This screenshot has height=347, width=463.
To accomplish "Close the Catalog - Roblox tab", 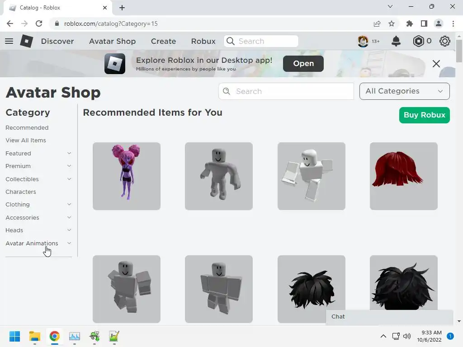I will (105, 8).
